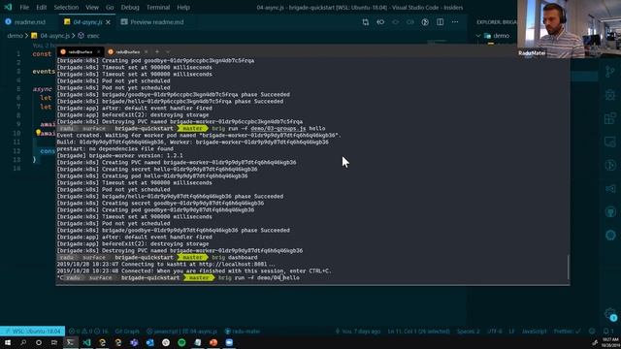This screenshot has height=349, width=621.
Task: Add a new terminal tab
Action: (157, 51)
